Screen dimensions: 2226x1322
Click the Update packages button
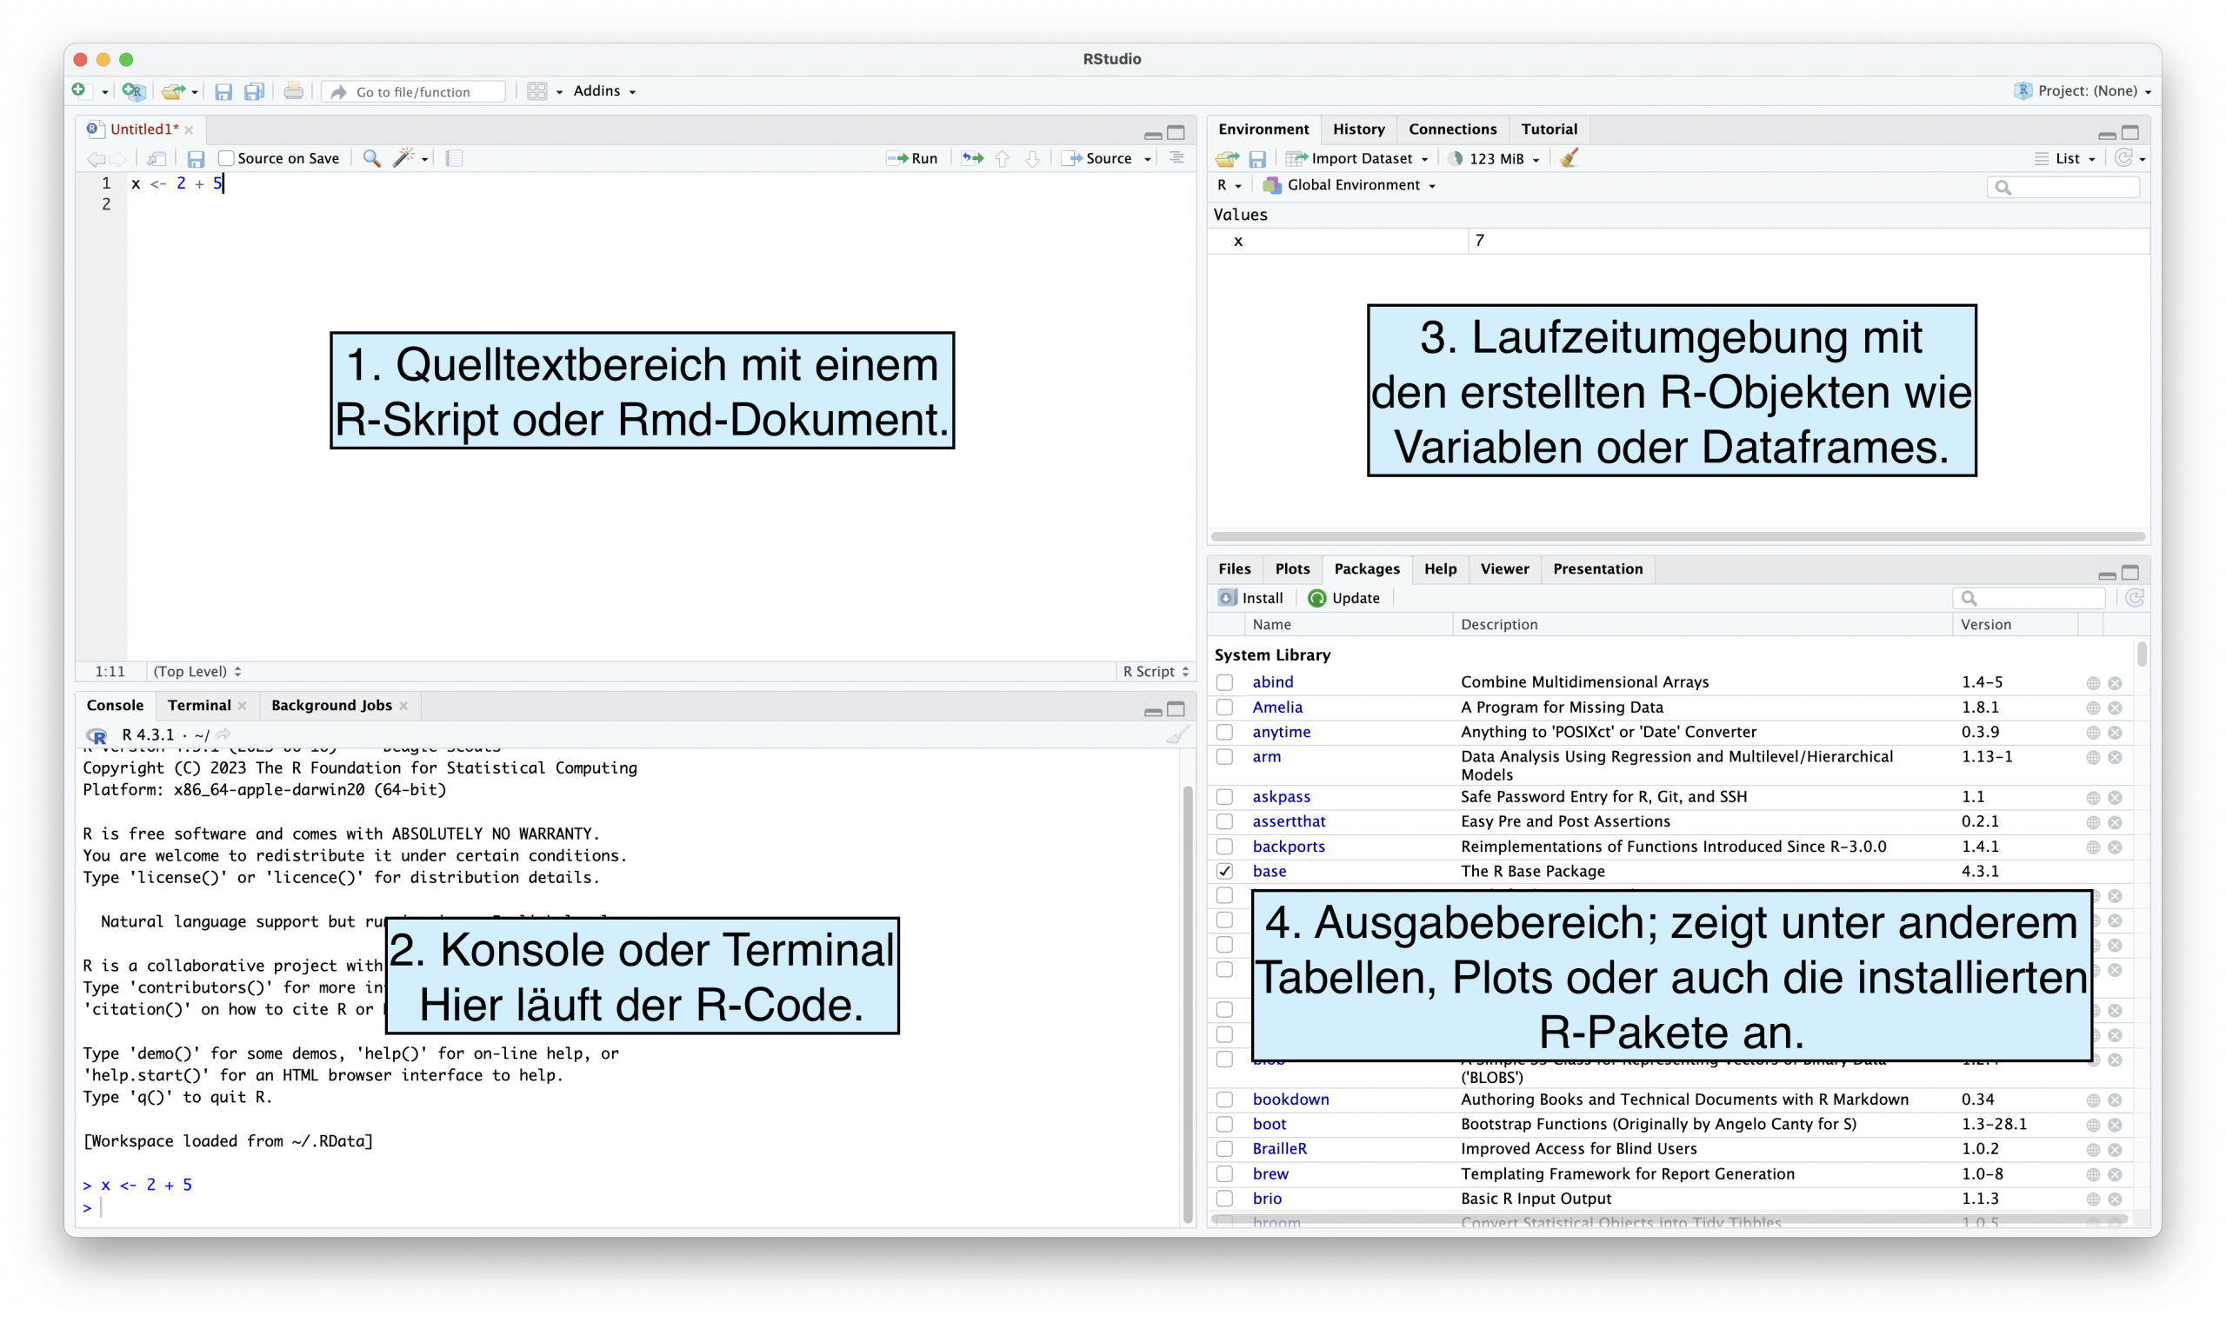pos(1343,598)
